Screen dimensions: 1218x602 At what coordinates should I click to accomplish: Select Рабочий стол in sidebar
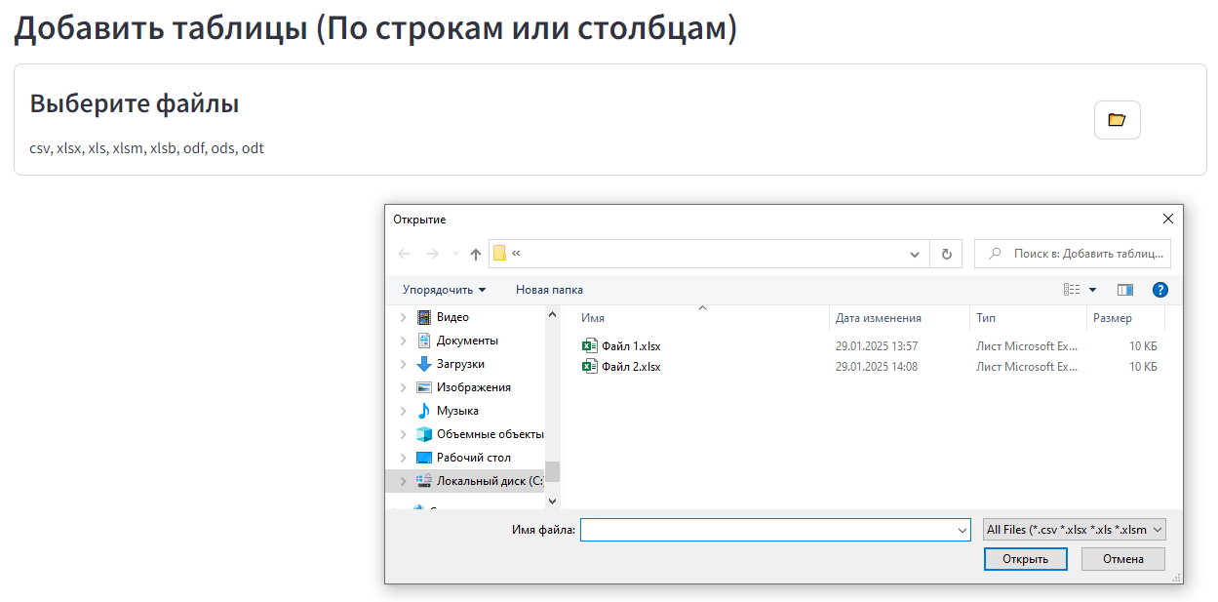pyautogui.click(x=473, y=458)
